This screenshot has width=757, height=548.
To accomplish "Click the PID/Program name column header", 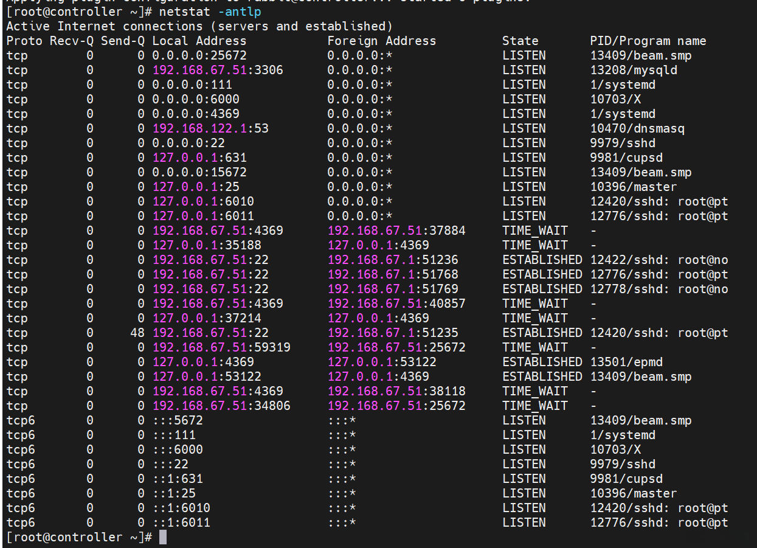I will [648, 41].
